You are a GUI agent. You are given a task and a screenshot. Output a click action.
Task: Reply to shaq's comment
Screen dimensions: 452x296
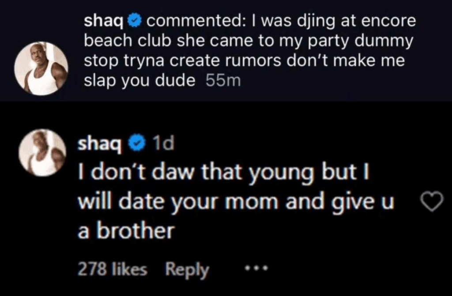pos(187,269)
